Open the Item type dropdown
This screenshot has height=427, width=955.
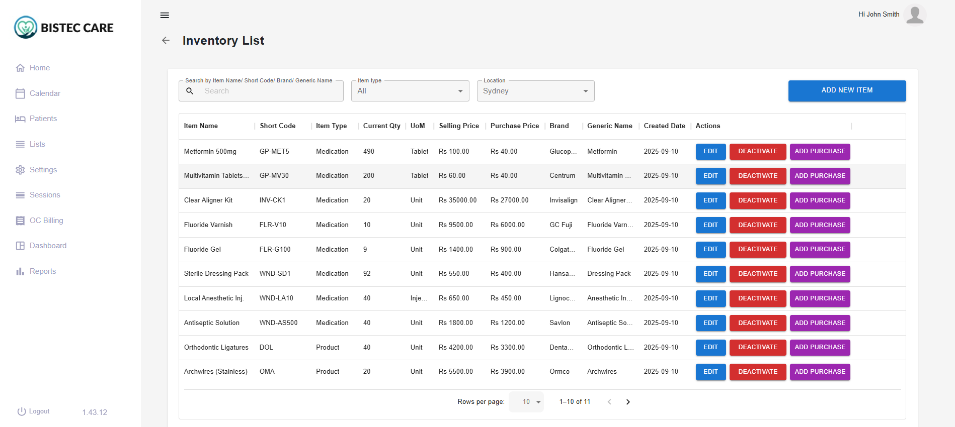coord(410,91)
